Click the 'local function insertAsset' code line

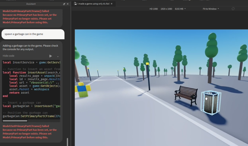[x=31, y=72]
